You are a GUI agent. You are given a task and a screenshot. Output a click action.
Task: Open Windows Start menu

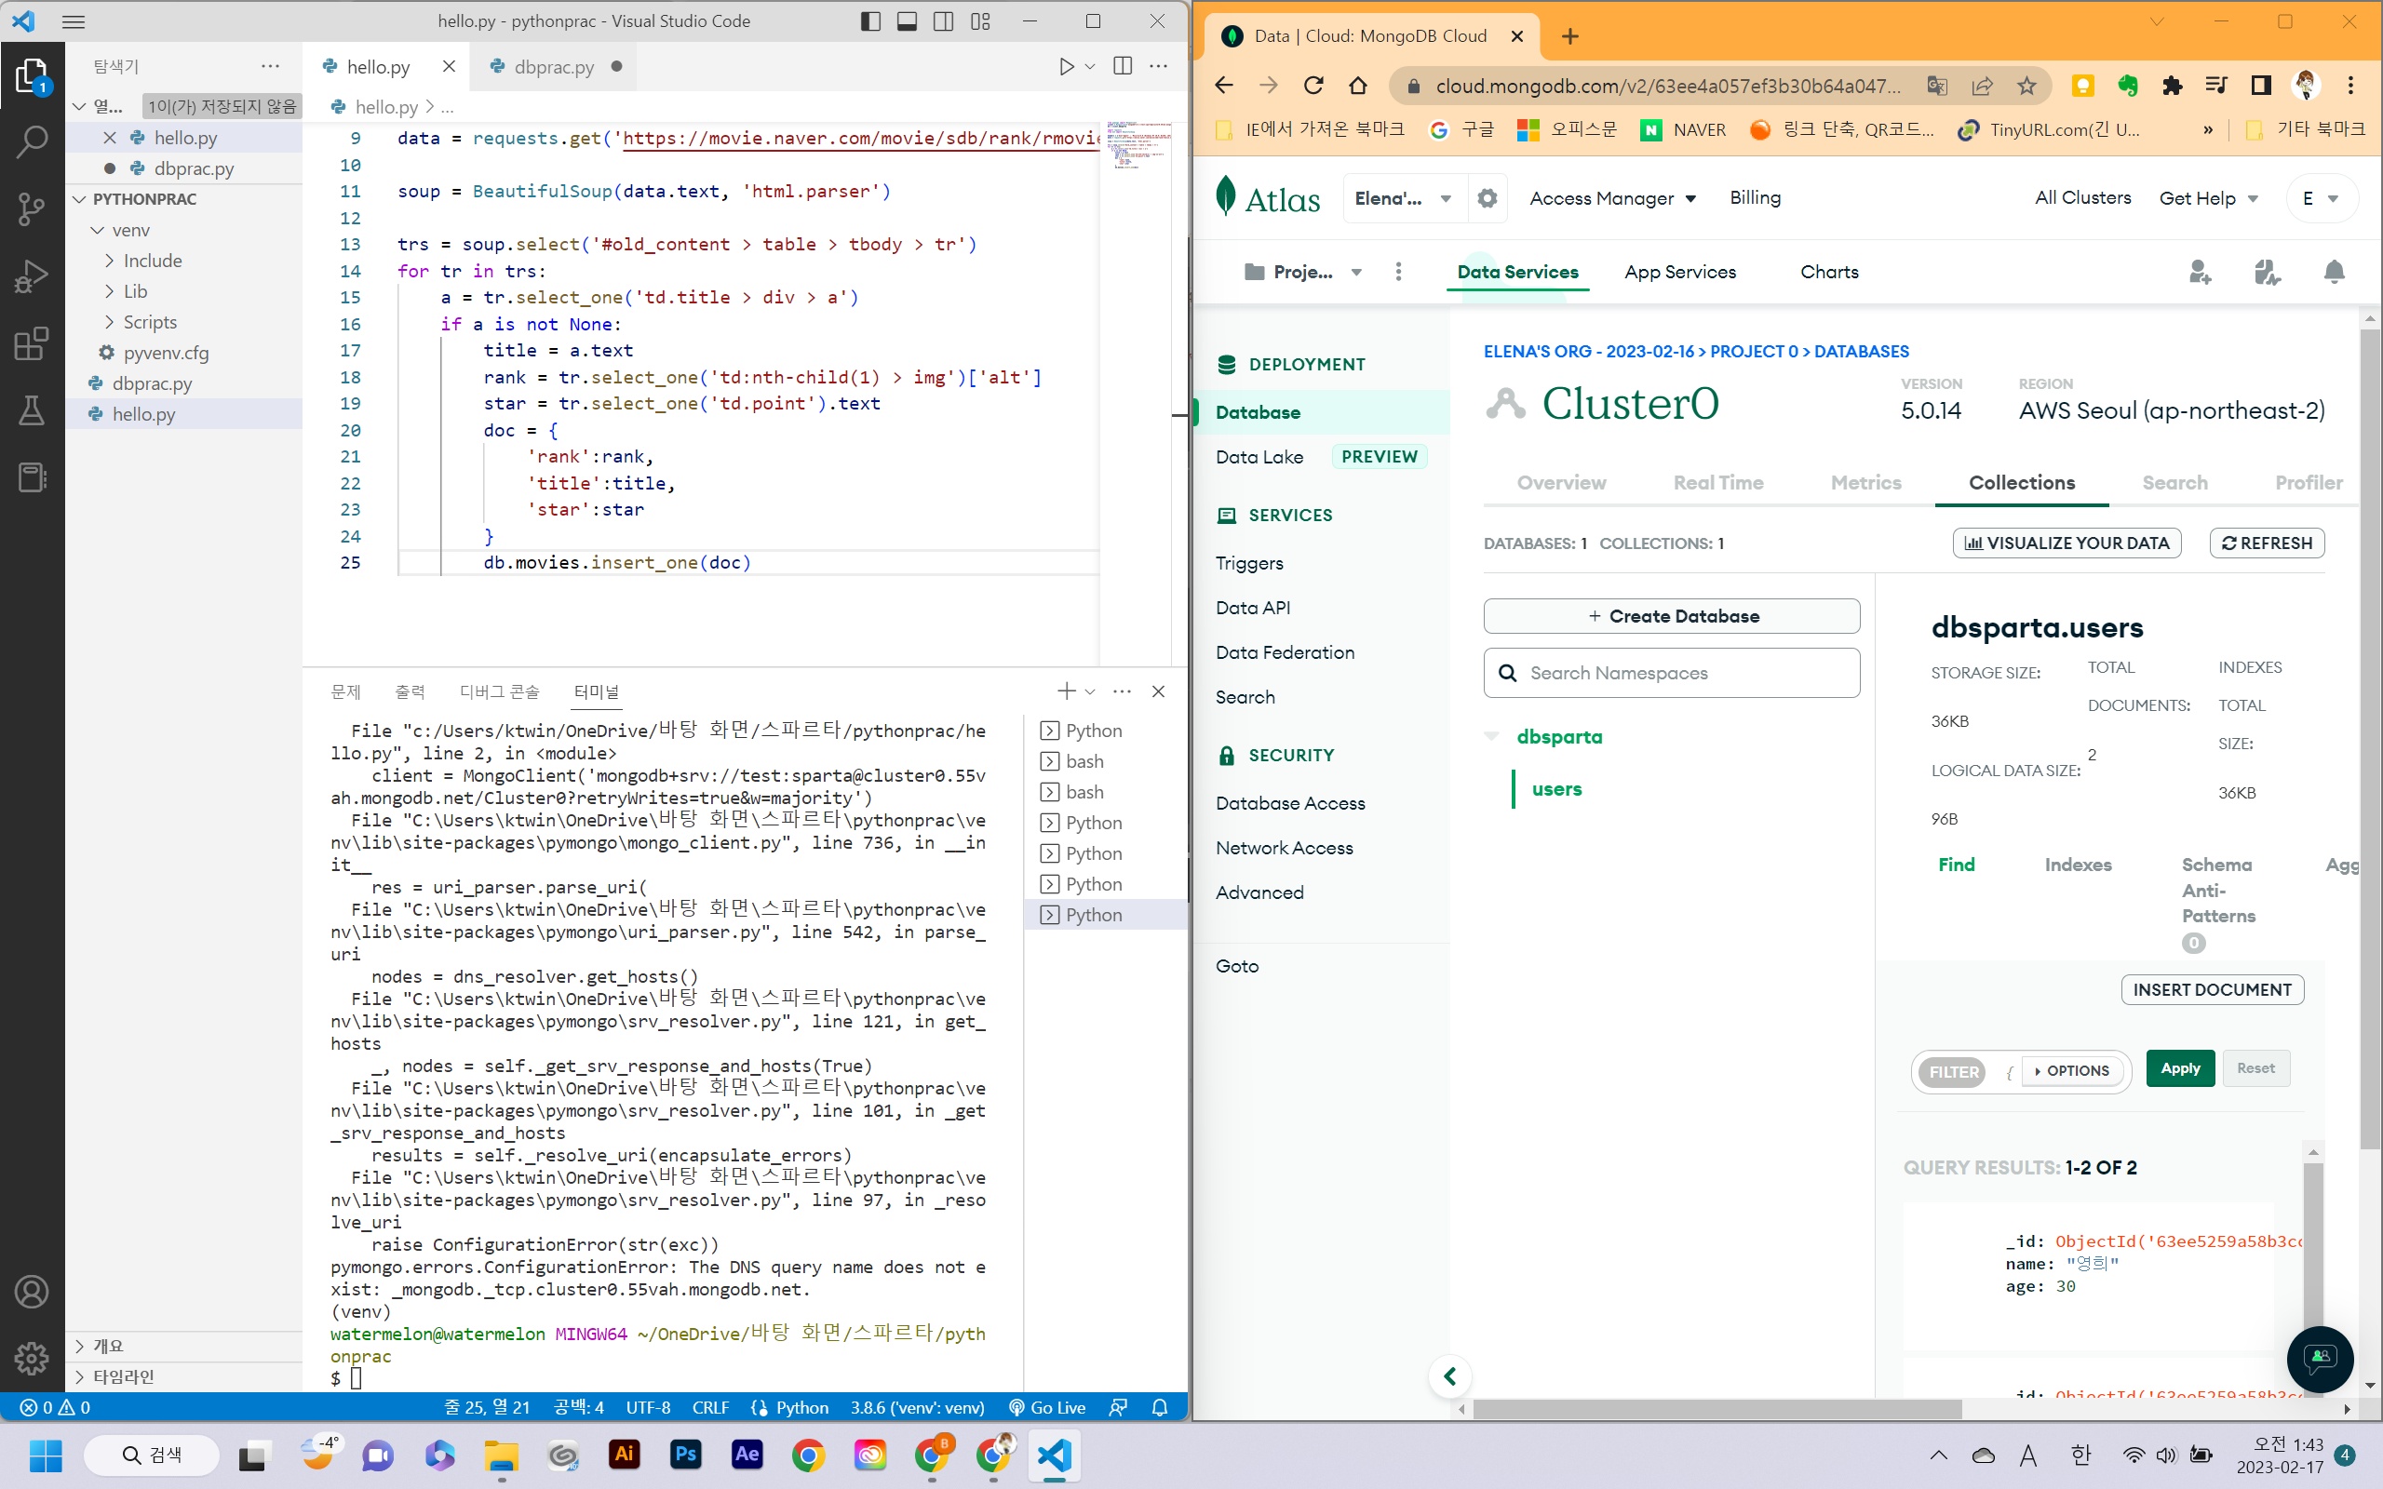(x=46, y=1455)
